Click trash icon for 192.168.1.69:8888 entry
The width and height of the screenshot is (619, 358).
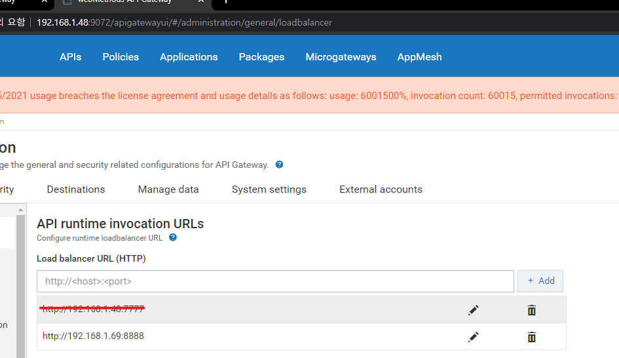click(531, 337)
